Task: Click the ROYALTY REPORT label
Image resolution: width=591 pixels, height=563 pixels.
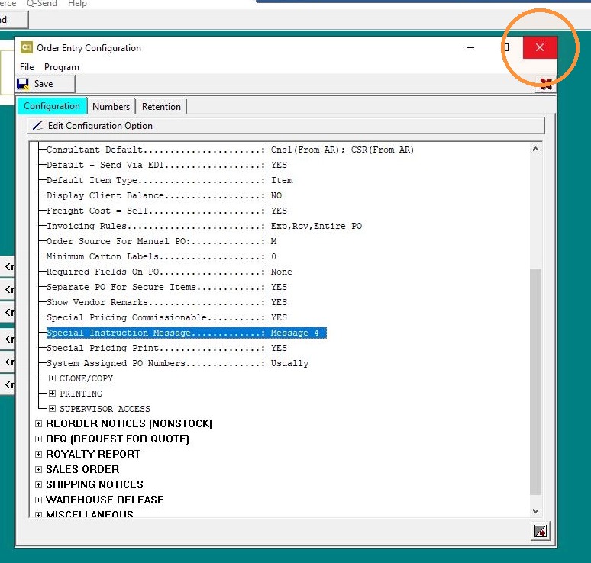Action: (x=93, y=454)
